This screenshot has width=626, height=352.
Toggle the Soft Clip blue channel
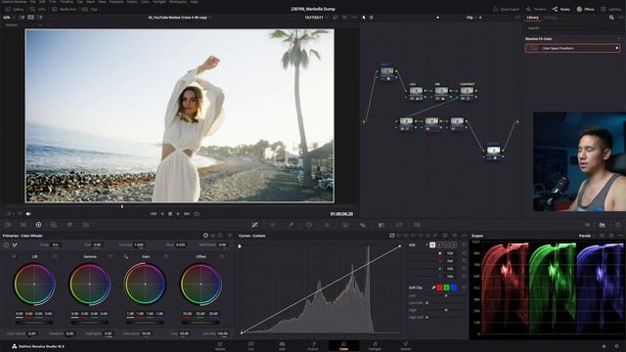tap(454, 287)
